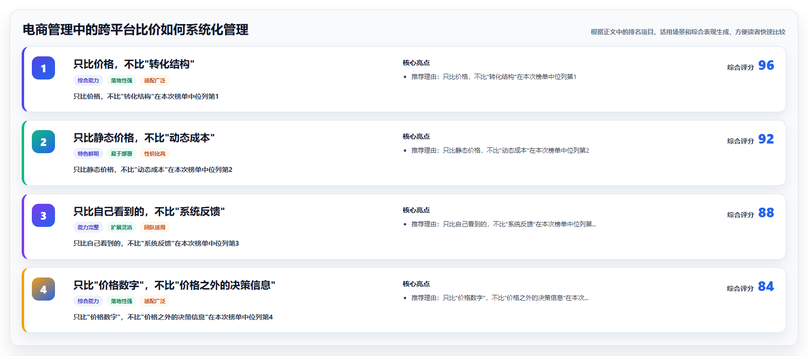Open the title 只比静态价格，不比"动态成本"

click(x=144, y=138)
